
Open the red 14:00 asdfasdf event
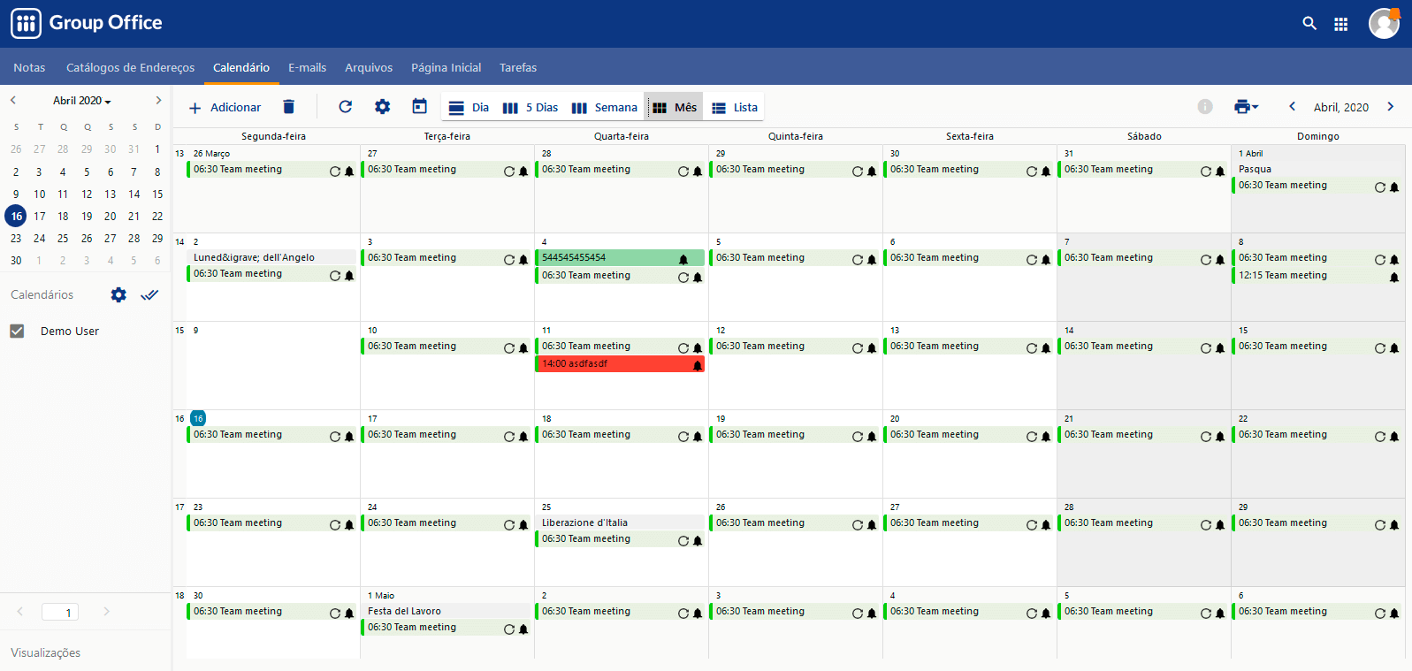(620, 364)
